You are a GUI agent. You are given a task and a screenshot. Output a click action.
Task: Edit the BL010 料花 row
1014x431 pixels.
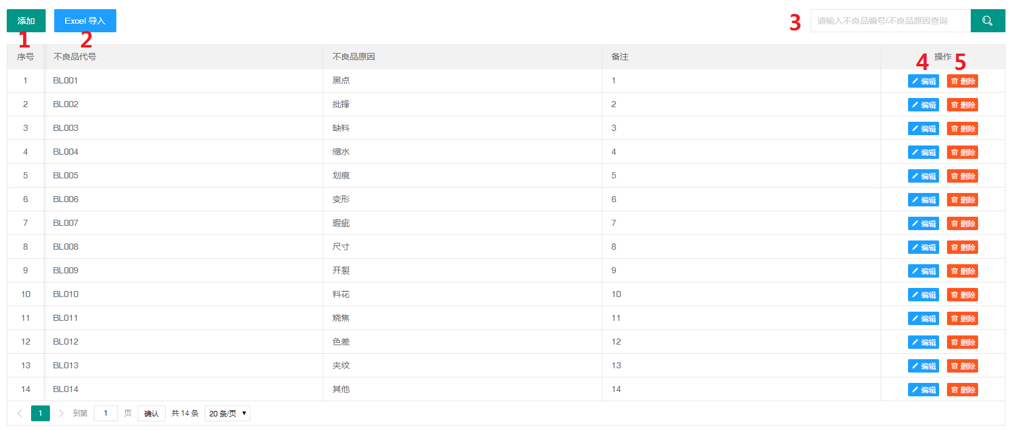(x=923, y=295)
